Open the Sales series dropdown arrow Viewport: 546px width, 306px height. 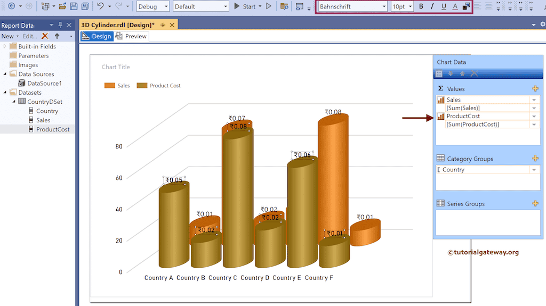tap(534, 100)
